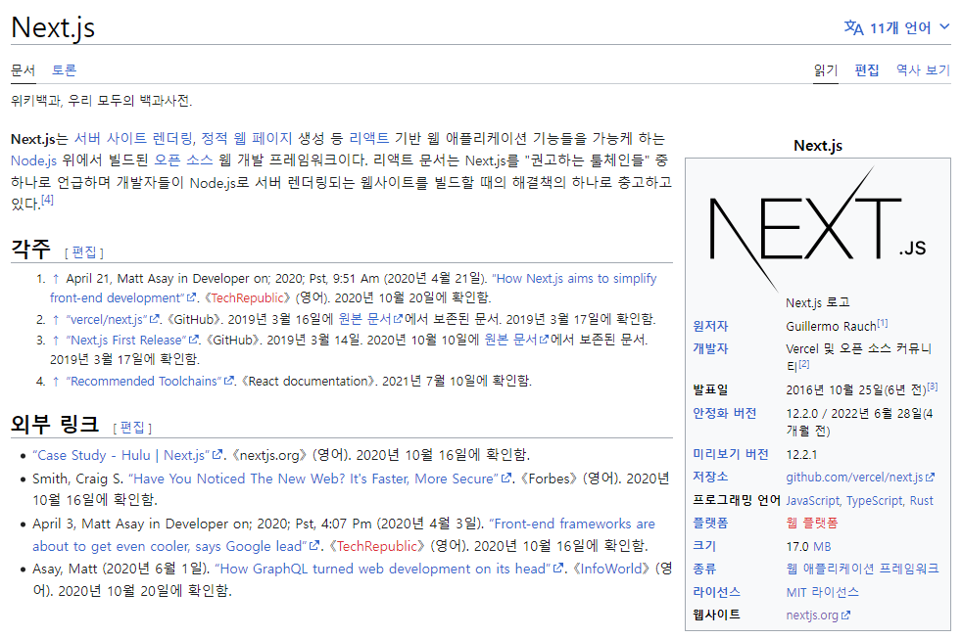962x638 pixels.
Task: Visit the nextjs.org website link
Action: pos(818,615)
